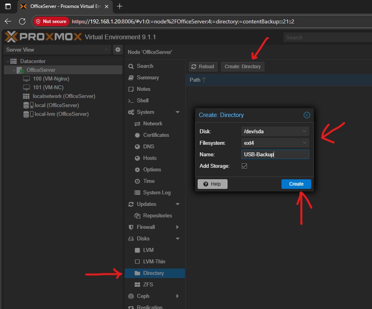This screenshot has height=309, width=372.
Task: Select VM 100 (VM-Nginx) in tree
Action: (51, 79)
